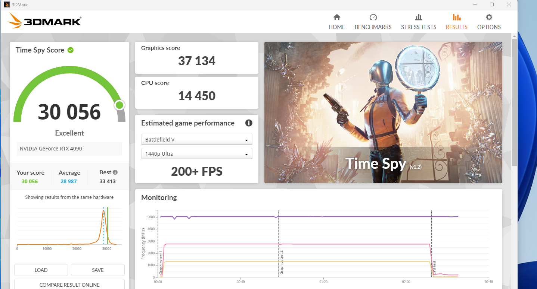This screenshot has height=289, width=537.
Task: Switch to the BENCHMARKS tab
Action: [x=373, y=22]
